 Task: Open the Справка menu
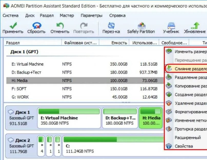117,16
